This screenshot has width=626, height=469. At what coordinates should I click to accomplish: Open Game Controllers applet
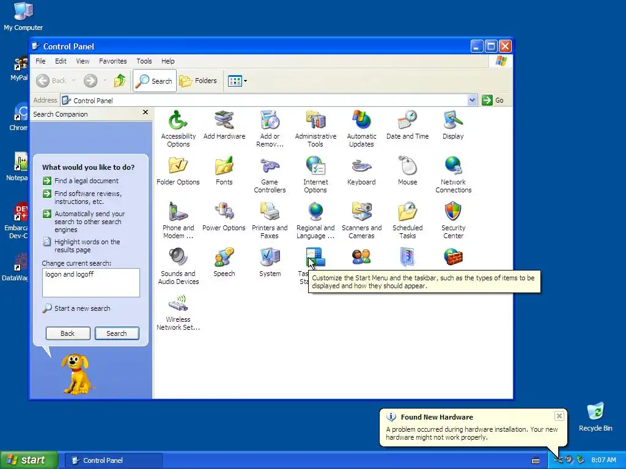[270, 174]
